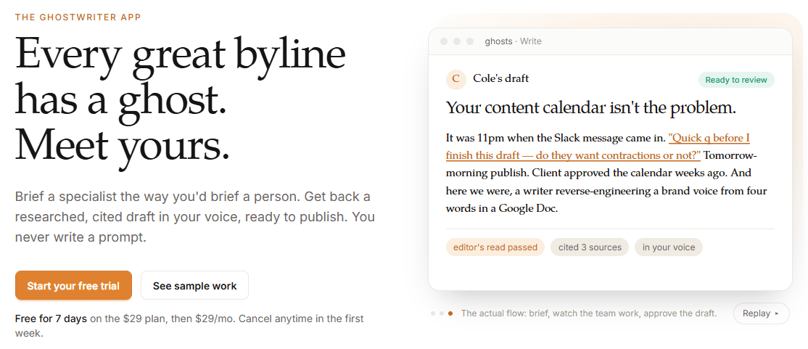Click the ghosts · Write window title
808x349 pixels.
point(514,41)
